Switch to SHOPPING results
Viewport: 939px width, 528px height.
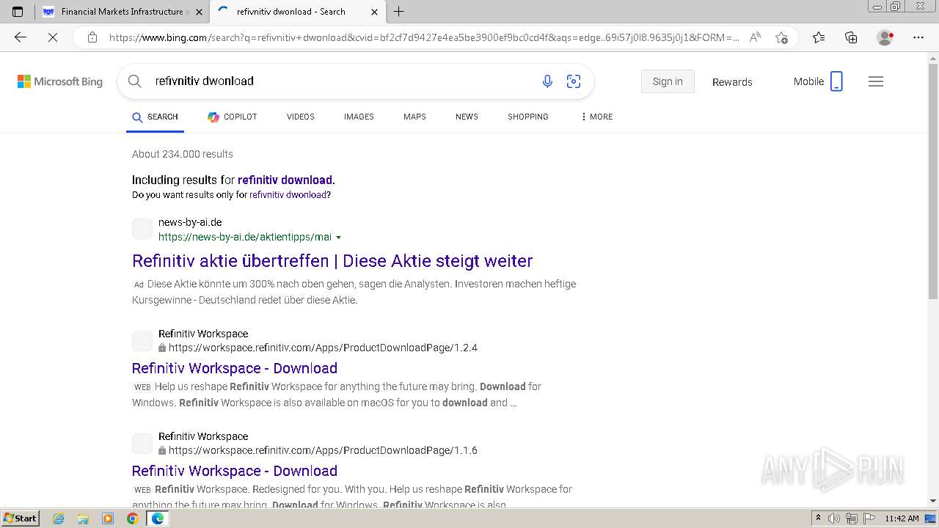tap(527, 117)
